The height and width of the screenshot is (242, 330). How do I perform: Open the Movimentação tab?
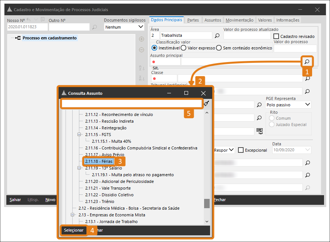click(239, 20)
